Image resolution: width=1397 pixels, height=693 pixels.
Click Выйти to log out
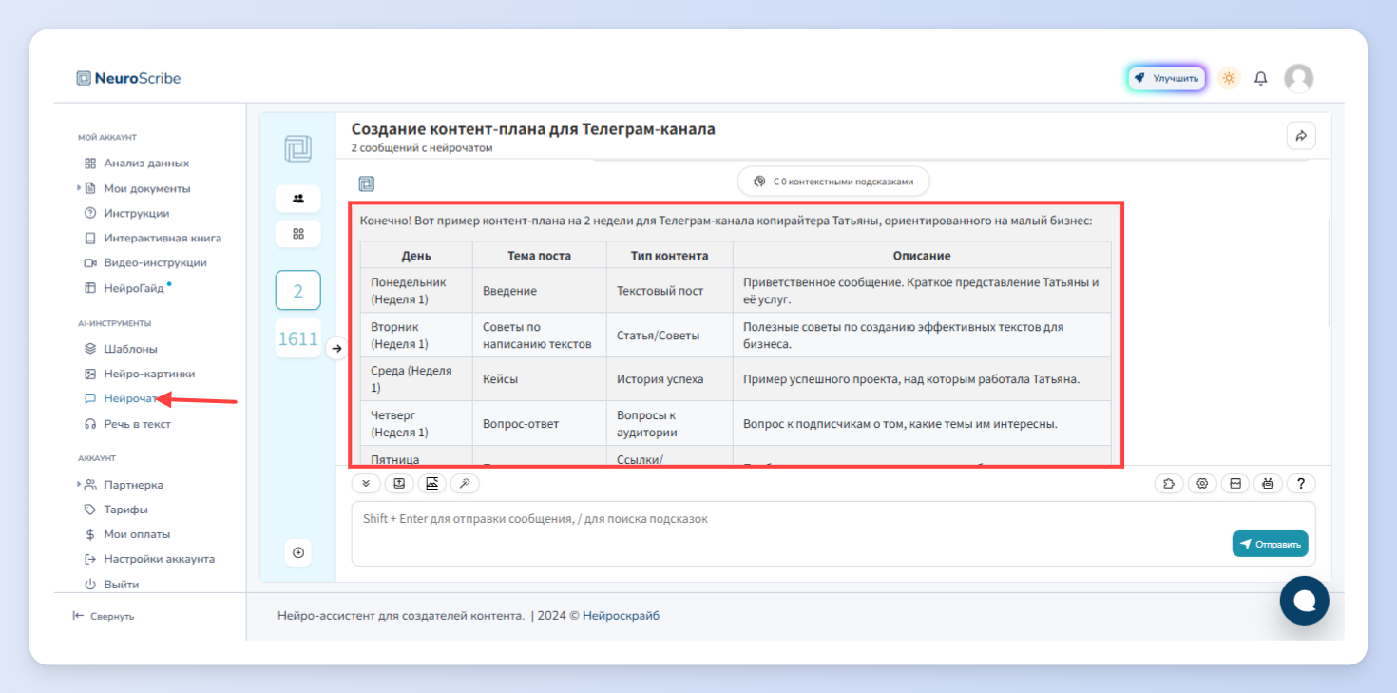[x=121, y=584]
